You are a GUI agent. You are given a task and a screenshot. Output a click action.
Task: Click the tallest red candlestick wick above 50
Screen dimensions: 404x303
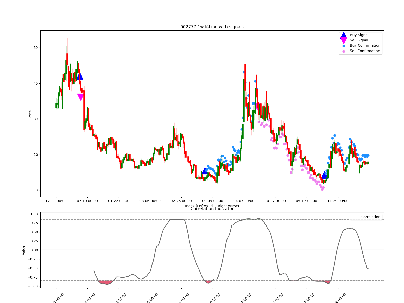(x=67, y=45)
